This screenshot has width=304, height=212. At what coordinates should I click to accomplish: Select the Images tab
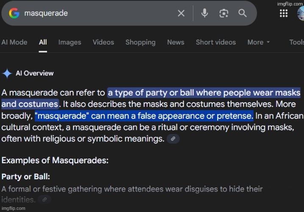tap(70, 42)
